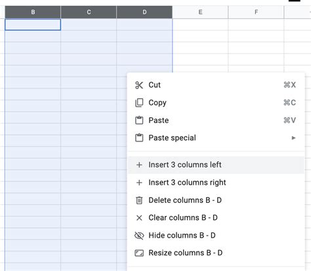Screen dimensions: 311x271
Task: Select column F header
Action: (256, 12)
